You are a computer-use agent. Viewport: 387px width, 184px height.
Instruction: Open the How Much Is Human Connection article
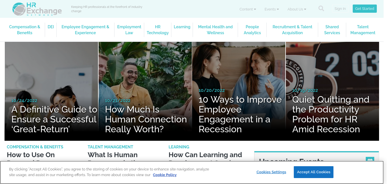(x=146, y=119)
